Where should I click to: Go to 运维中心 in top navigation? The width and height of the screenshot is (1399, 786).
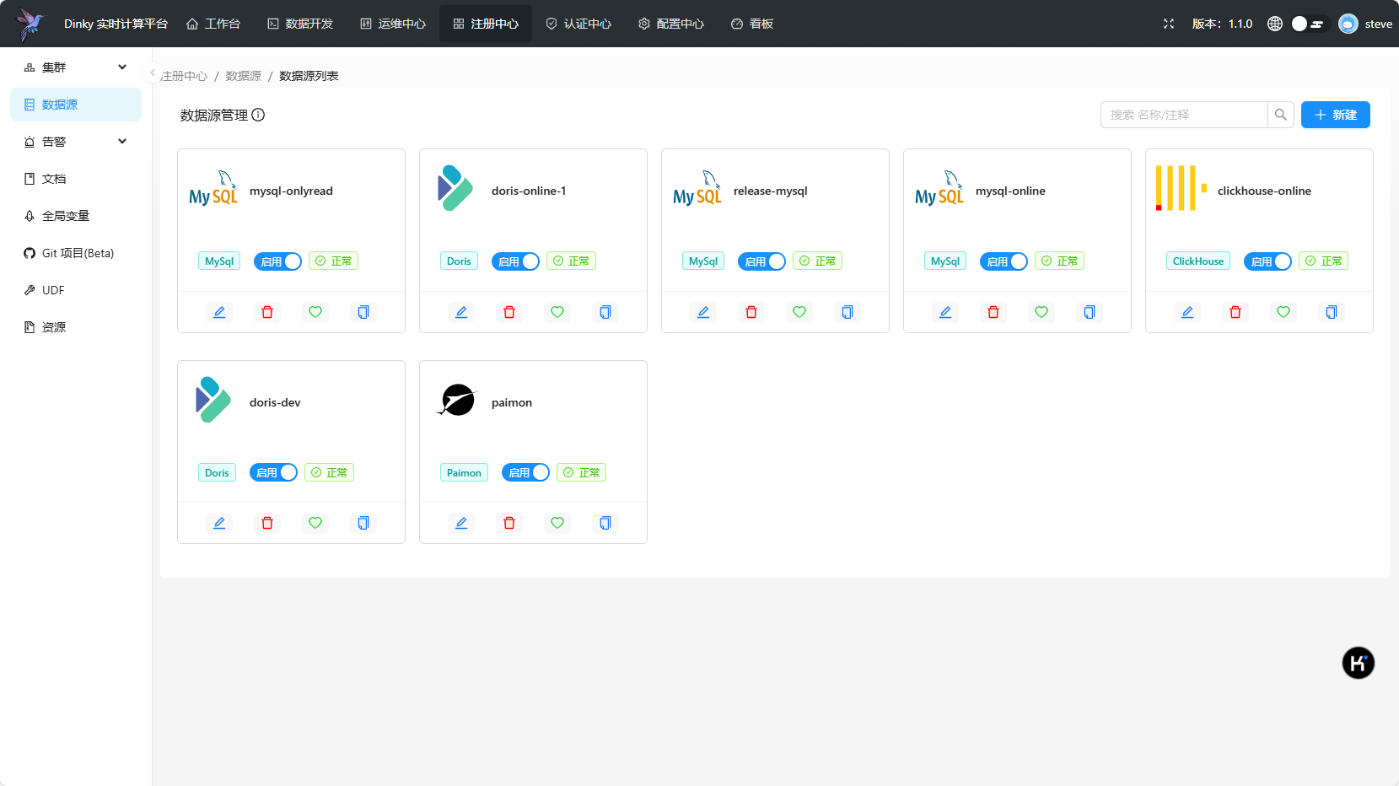(x=393, y=24)
